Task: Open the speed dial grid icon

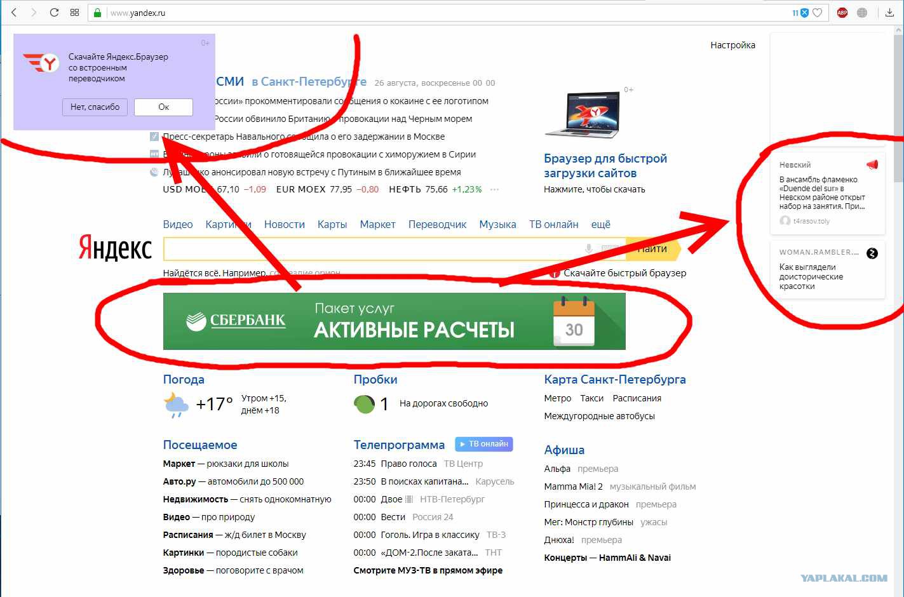Action: pos(74,13)
